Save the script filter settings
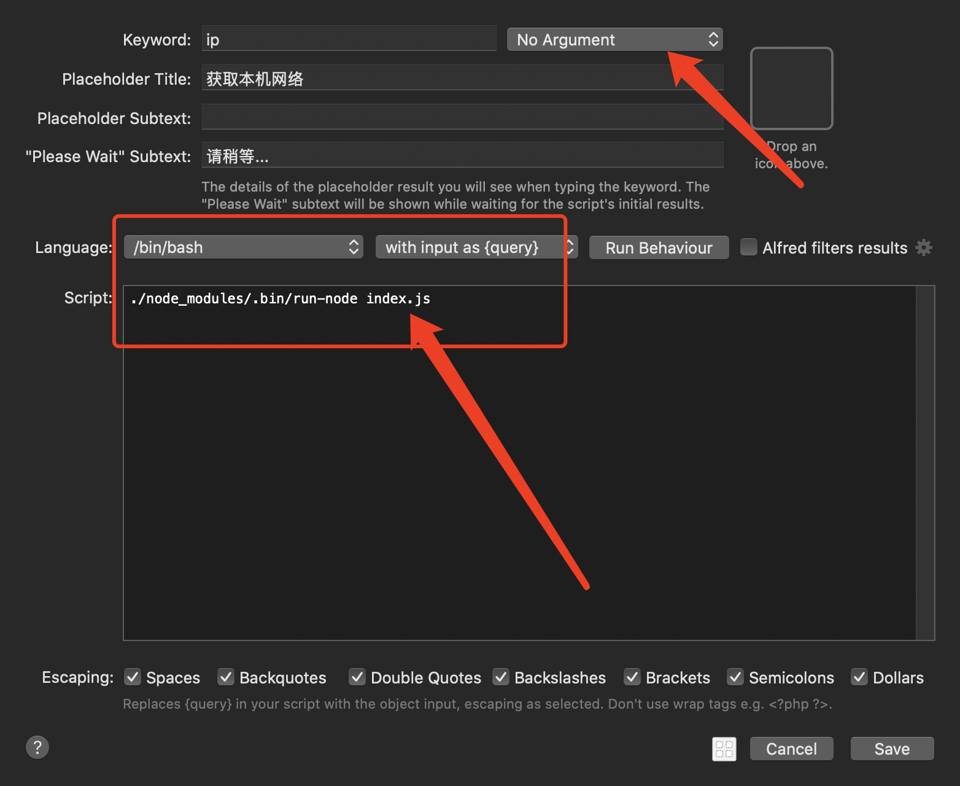This screenshot has width=960, height=786. (x=892, y=749)
